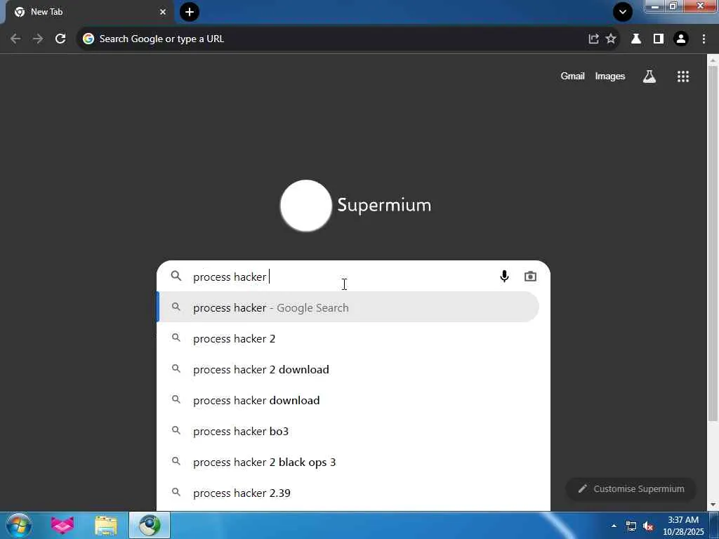Open the experiments flask icon in toolbar

pos(636,39)
